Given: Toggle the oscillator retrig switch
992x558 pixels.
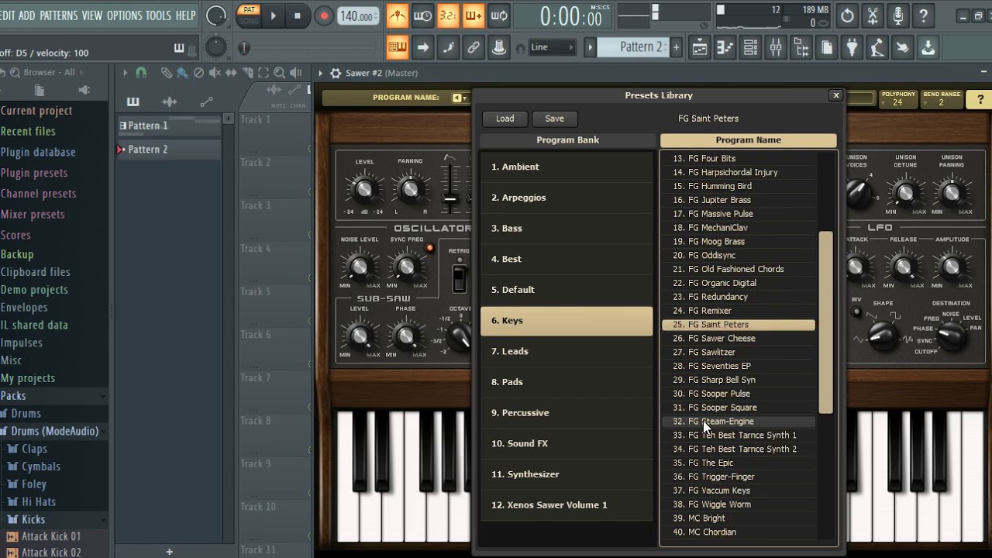Looking at the screenshot, I should coord(460,278).
